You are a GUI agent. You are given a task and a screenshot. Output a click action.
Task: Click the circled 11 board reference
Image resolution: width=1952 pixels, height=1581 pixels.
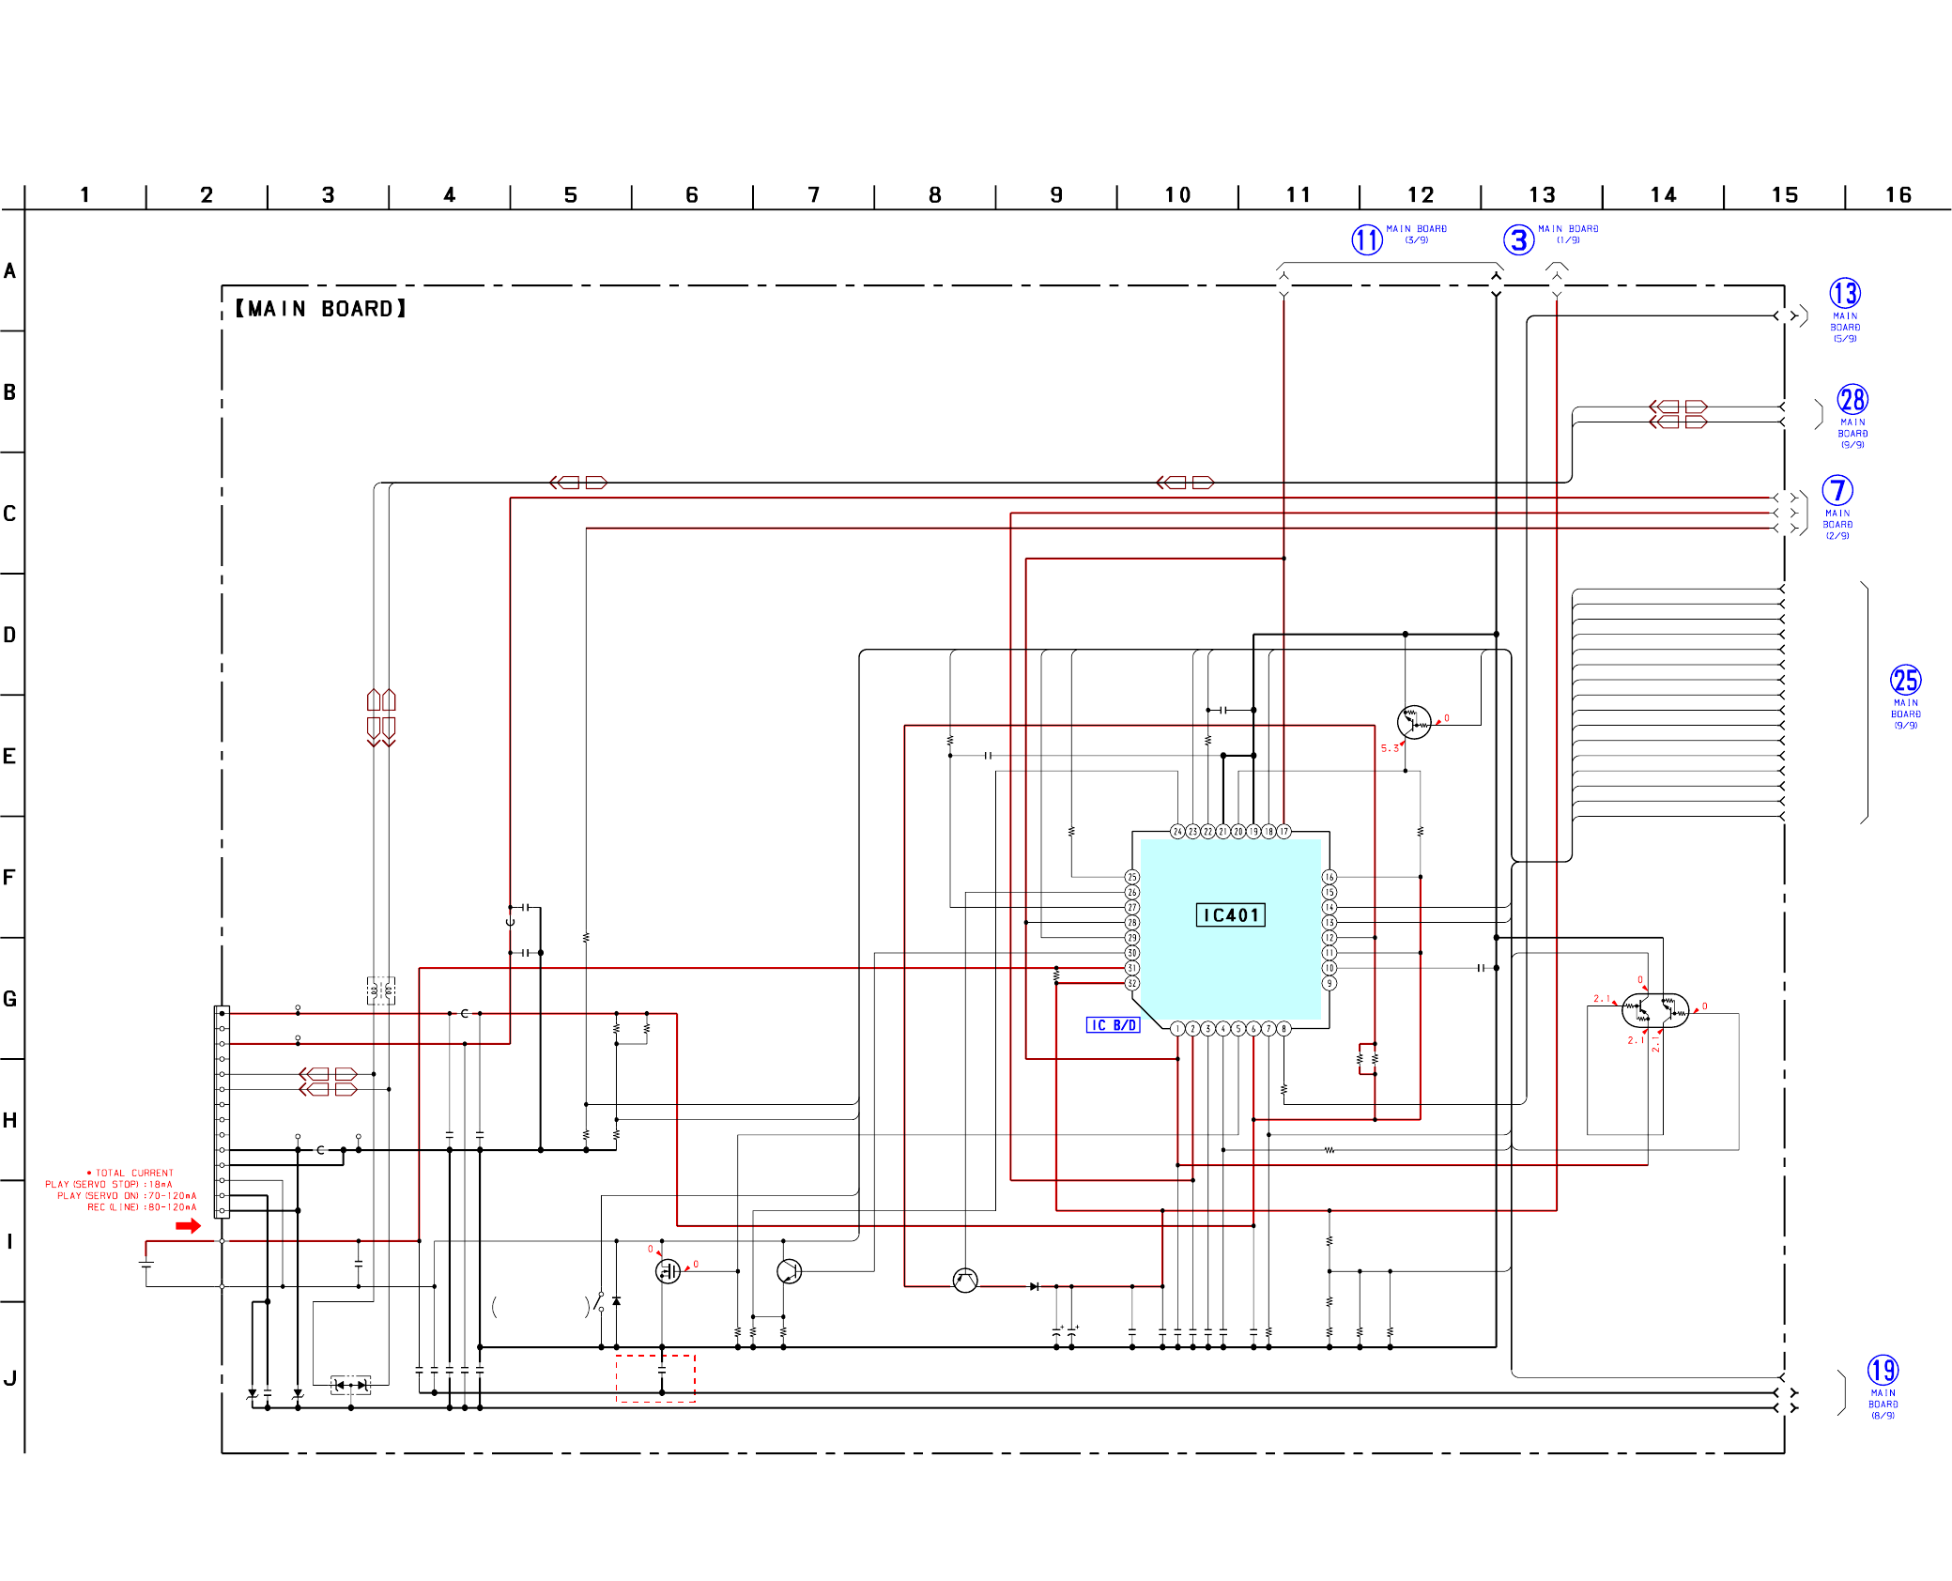click(1366, 239)
